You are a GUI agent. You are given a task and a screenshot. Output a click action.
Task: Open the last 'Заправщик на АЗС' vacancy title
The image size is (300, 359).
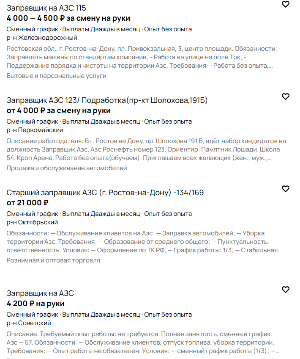tap(40, 293)
